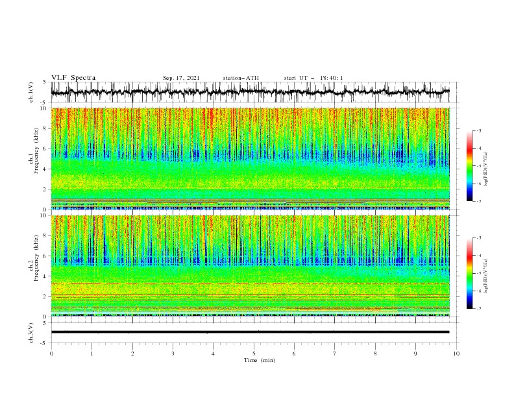Click inside the ch.2 spectrogram panel
This screenshot has height=397, width=514.
click(x=250, y=266)
